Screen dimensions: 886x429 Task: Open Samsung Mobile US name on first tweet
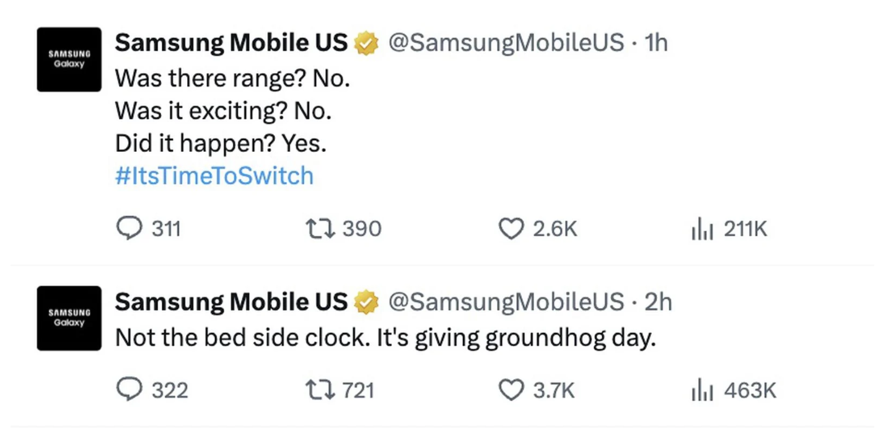(x=232, y=43)
